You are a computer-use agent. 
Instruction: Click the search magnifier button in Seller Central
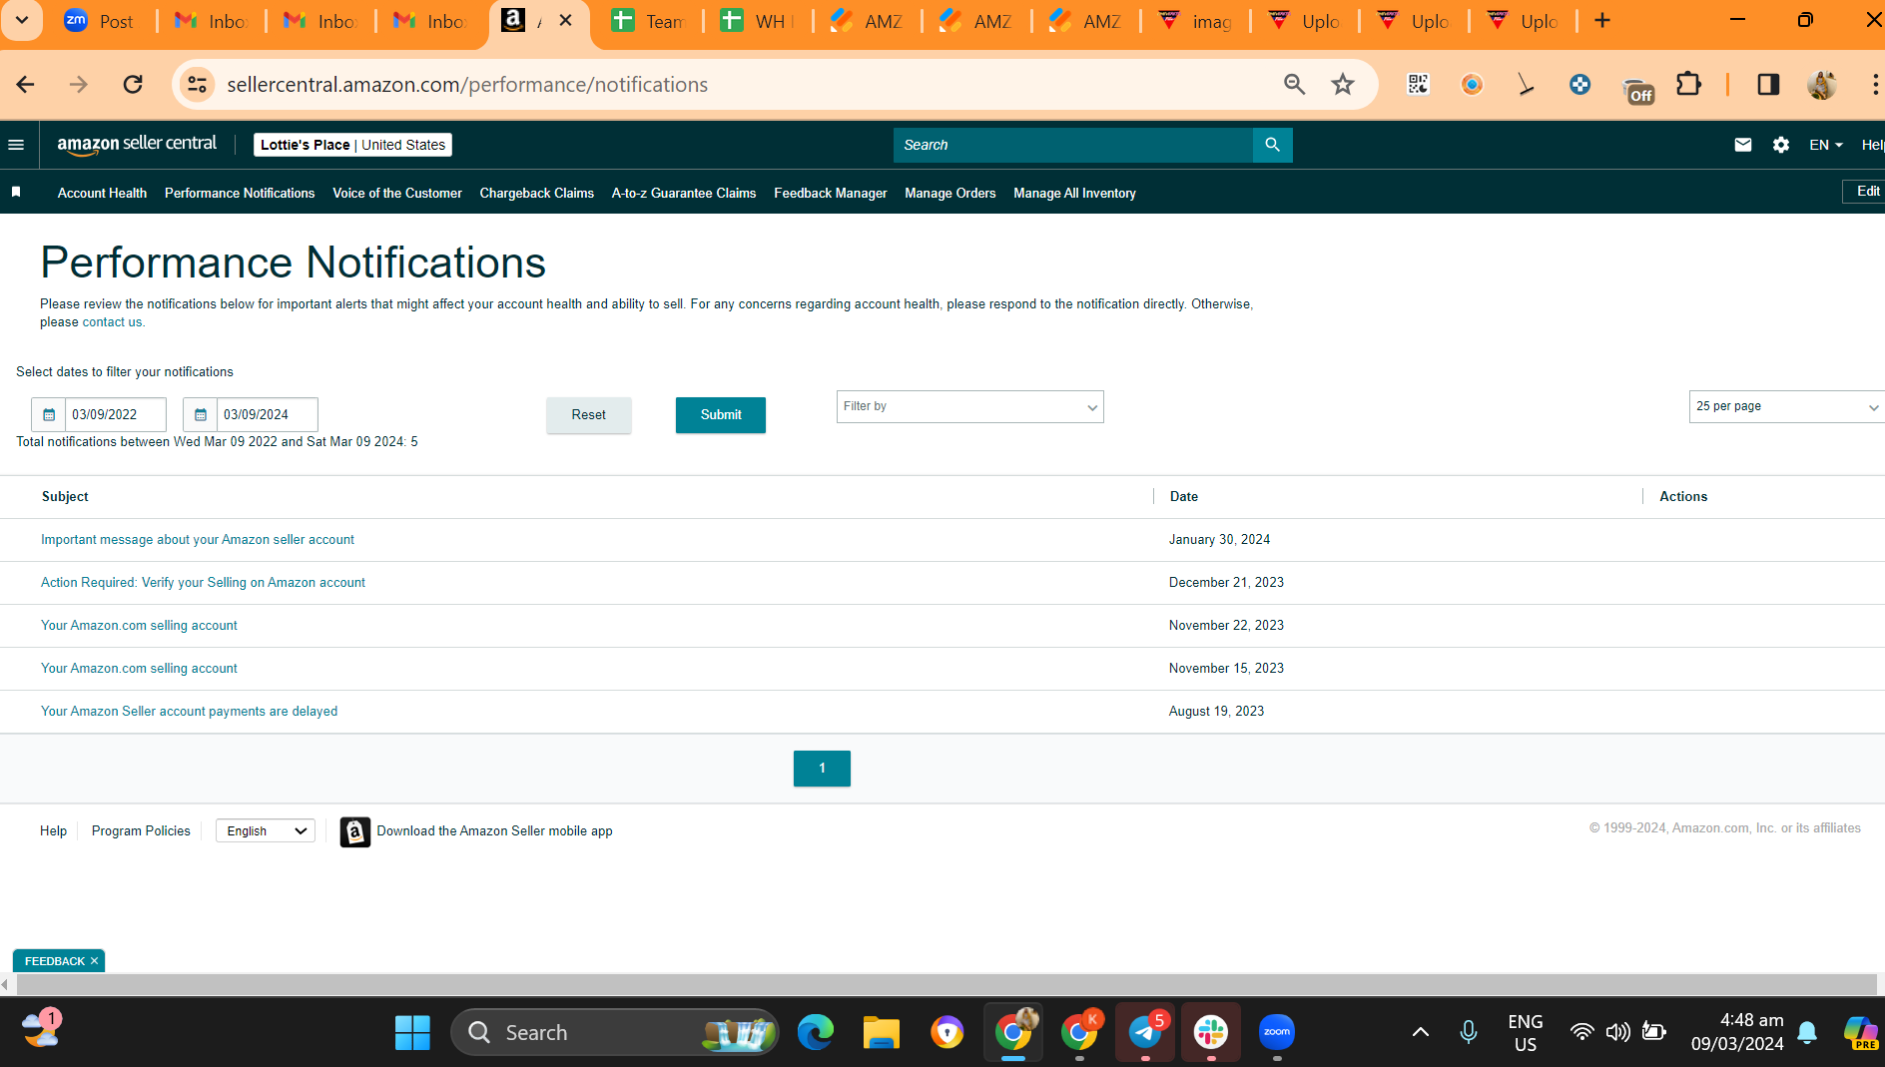[1272, 145]
